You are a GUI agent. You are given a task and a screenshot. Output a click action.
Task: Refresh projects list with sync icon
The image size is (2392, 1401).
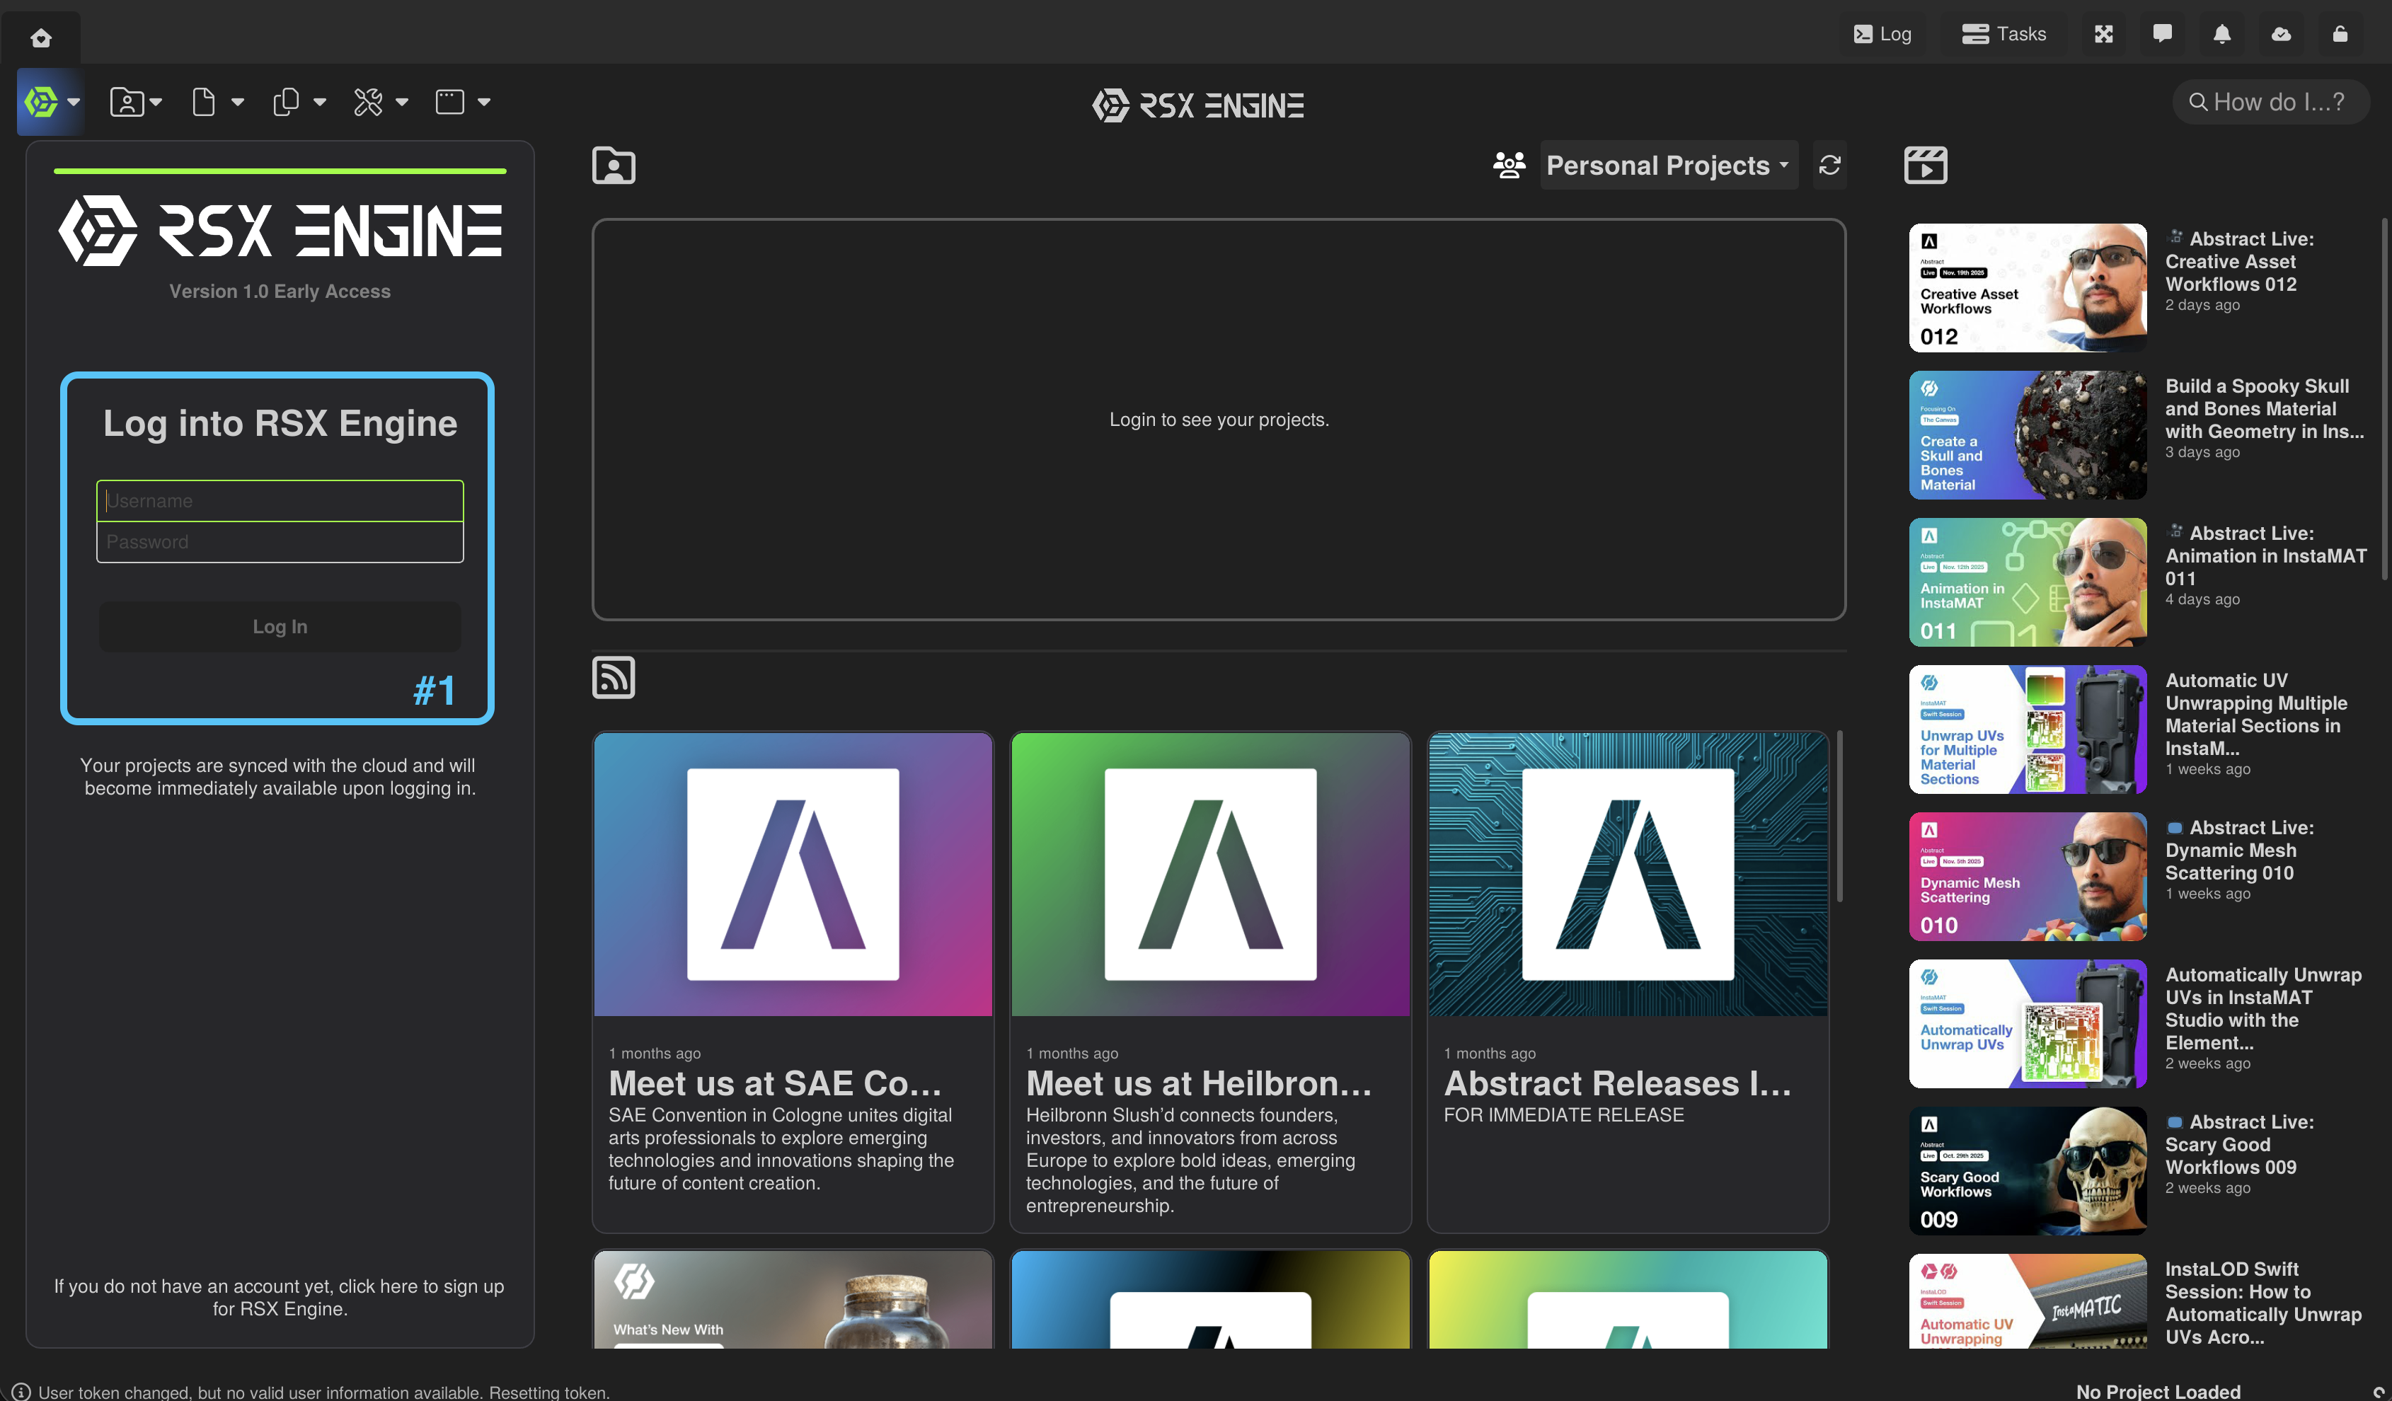[1829, 165]
